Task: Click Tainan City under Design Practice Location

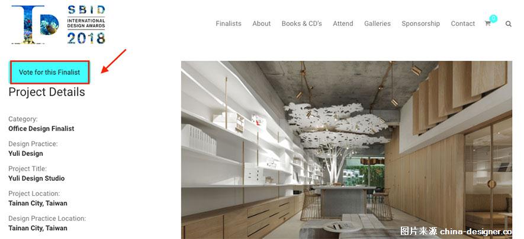Action: point(38,228)
